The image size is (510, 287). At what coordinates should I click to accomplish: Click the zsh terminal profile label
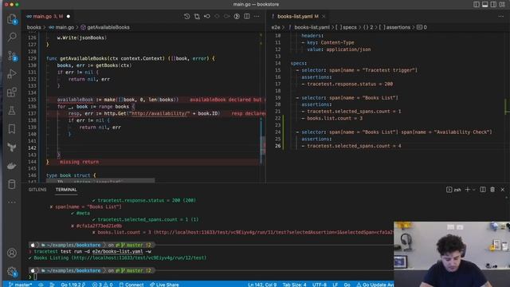pos(453,190)
